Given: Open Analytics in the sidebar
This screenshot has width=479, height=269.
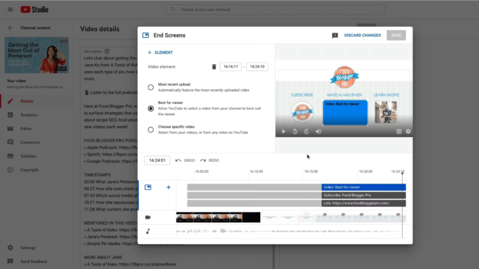Looking at the screenshot, I should (29, 115).
